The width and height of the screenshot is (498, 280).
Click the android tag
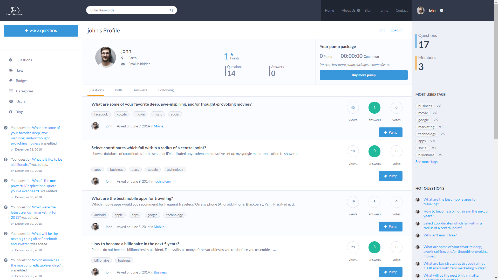[100, 215]
